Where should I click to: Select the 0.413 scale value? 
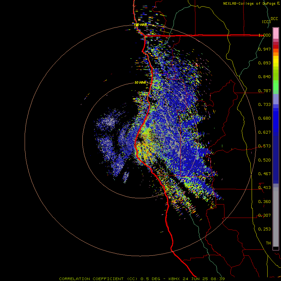click(x=264, y=188)
